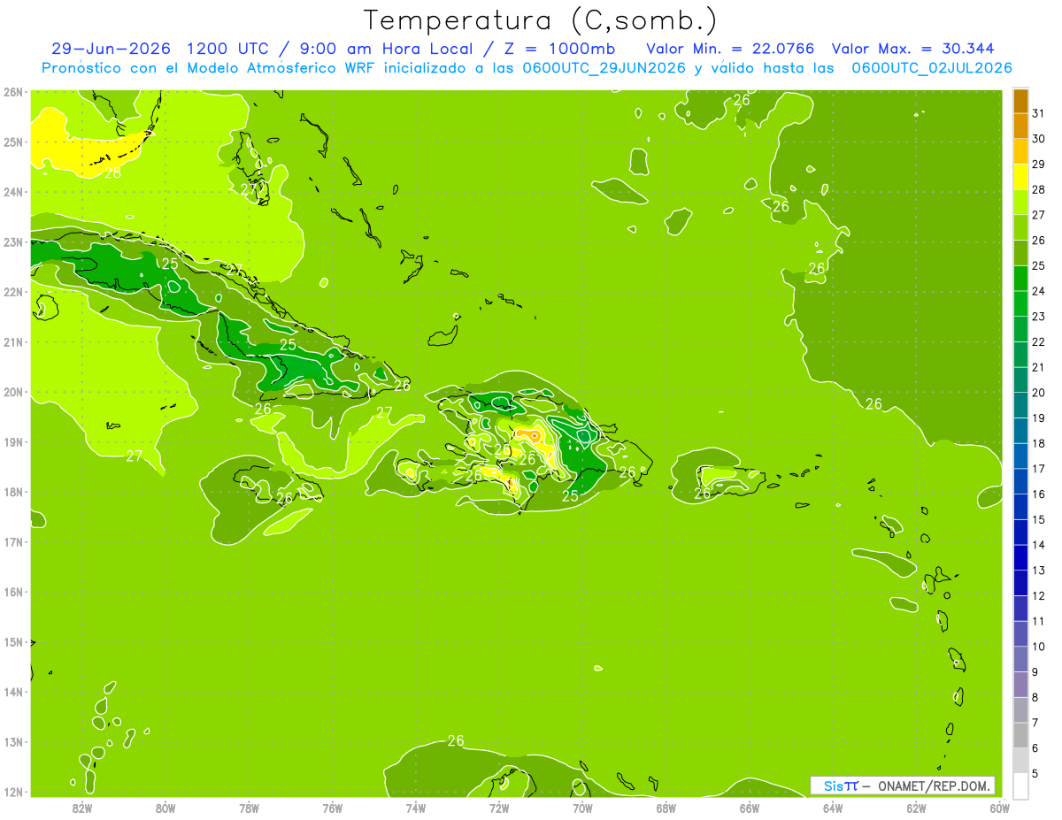Click the colorbar segment between 26 and 27
The image size is (1062, 820).
click(x=1020, y=228)
